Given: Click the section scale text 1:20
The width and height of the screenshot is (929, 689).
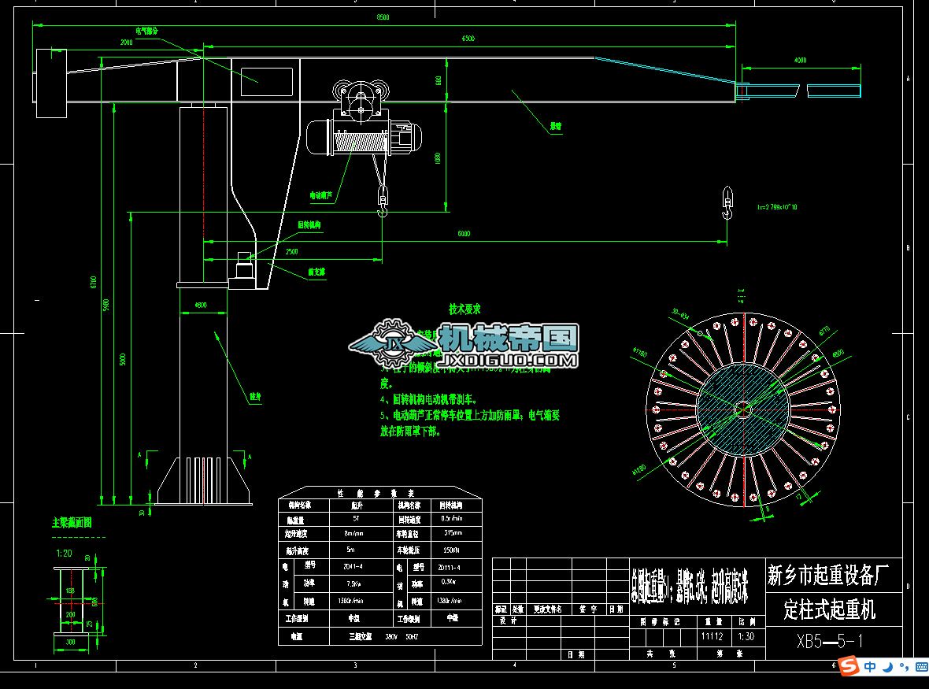Looking at the screenshot, I should [64, 554].
